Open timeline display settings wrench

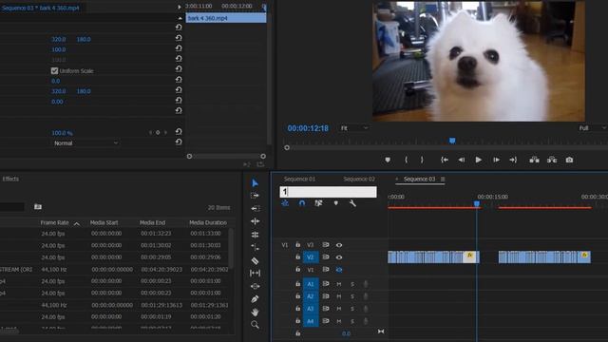[x=352, y=203]
